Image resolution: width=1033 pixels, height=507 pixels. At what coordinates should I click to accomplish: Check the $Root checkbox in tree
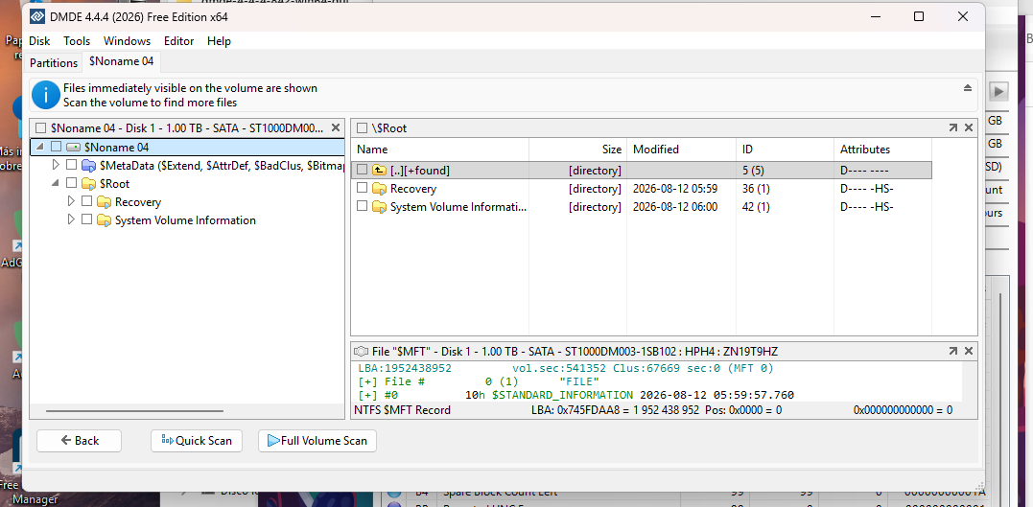tap(72, 184)
